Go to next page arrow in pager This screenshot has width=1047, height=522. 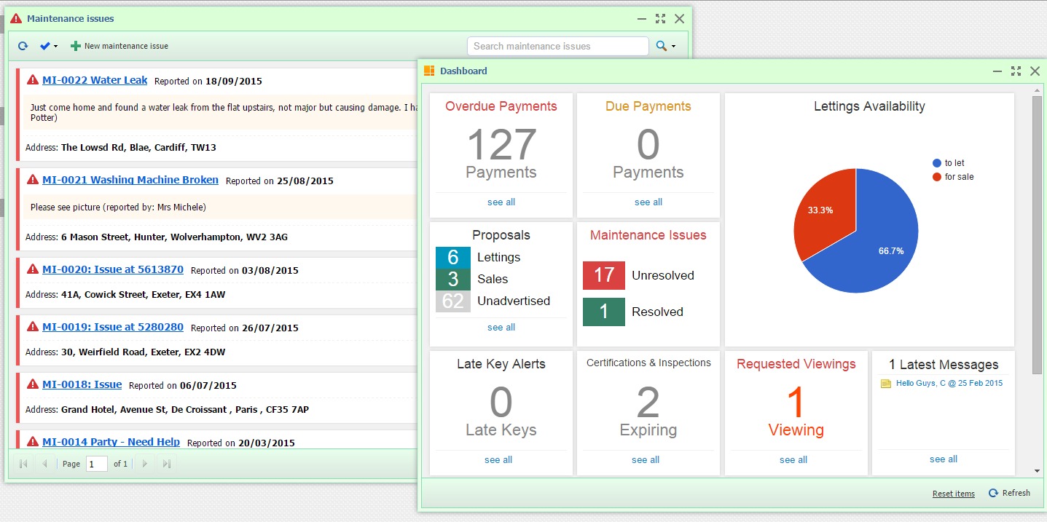[x=144, y=464]
